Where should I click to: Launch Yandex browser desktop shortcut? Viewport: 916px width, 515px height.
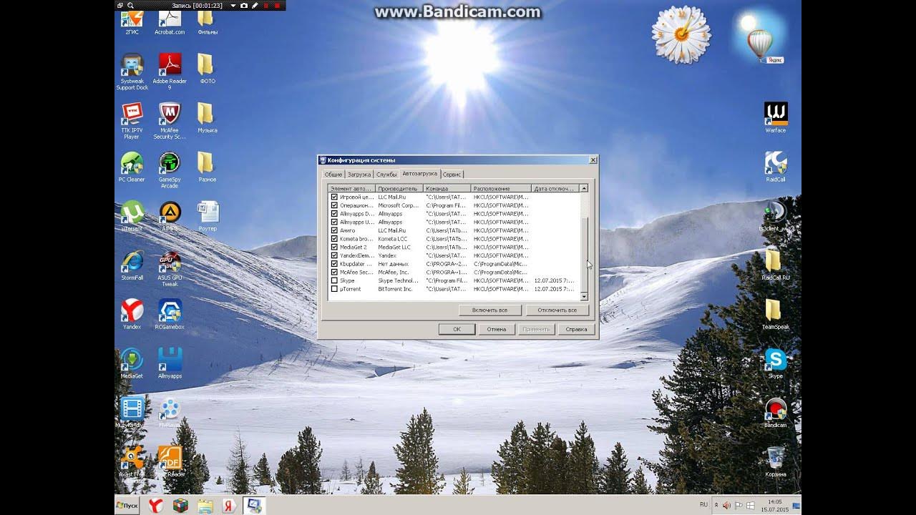pos(132,314)
